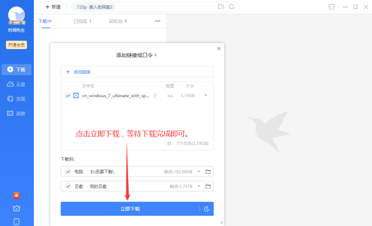Click the 立即下载 button
The width and height of the screenshot is (372, 226).
click(130, 209)
